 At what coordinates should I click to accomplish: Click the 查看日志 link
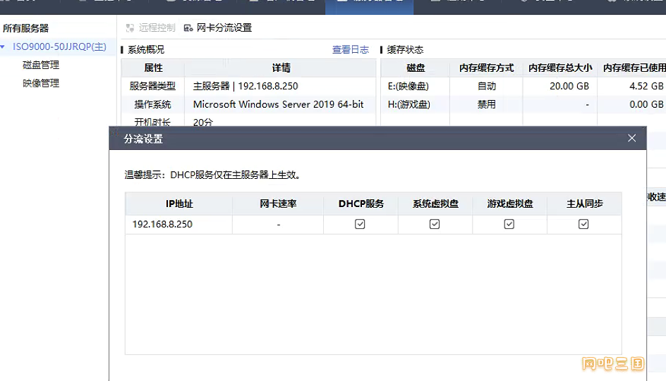[x=351, y=50]
